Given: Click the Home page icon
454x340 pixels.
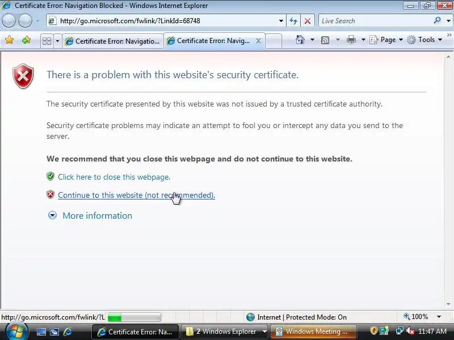Looking at the screenshot, I should tap(300, 40).
